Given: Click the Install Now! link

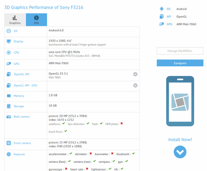Looking at the screenshot, I should 180,140.
